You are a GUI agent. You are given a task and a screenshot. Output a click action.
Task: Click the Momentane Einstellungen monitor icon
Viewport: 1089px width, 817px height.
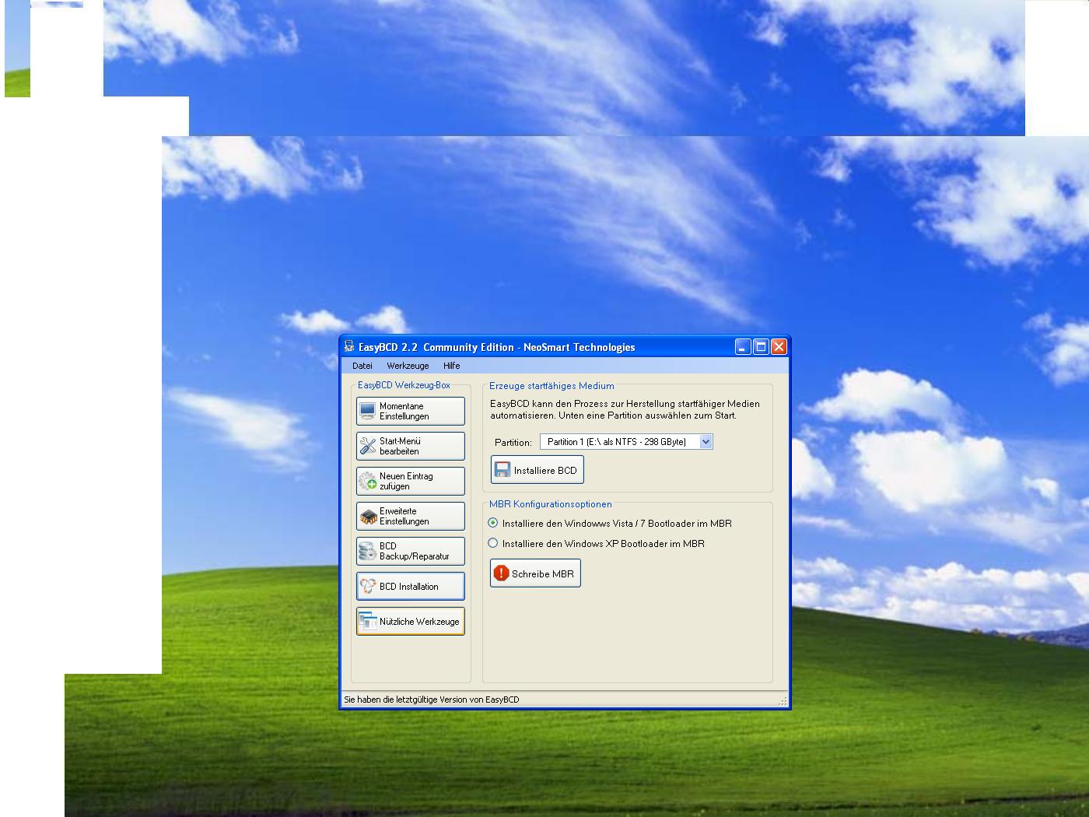pos(368,412)
